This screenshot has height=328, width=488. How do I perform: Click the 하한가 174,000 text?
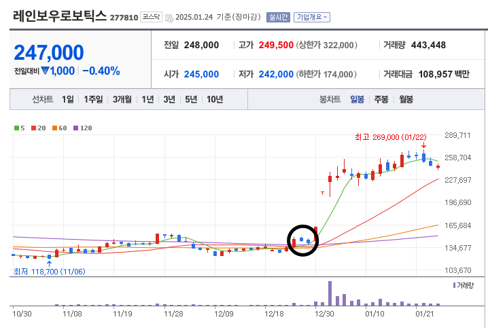pyautogui.click(x=326, y=74)
